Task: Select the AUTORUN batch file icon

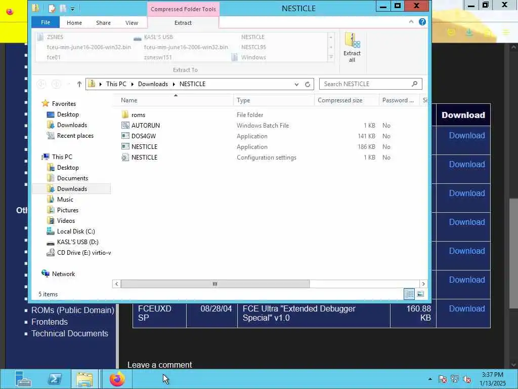Action: pos(125,126)
